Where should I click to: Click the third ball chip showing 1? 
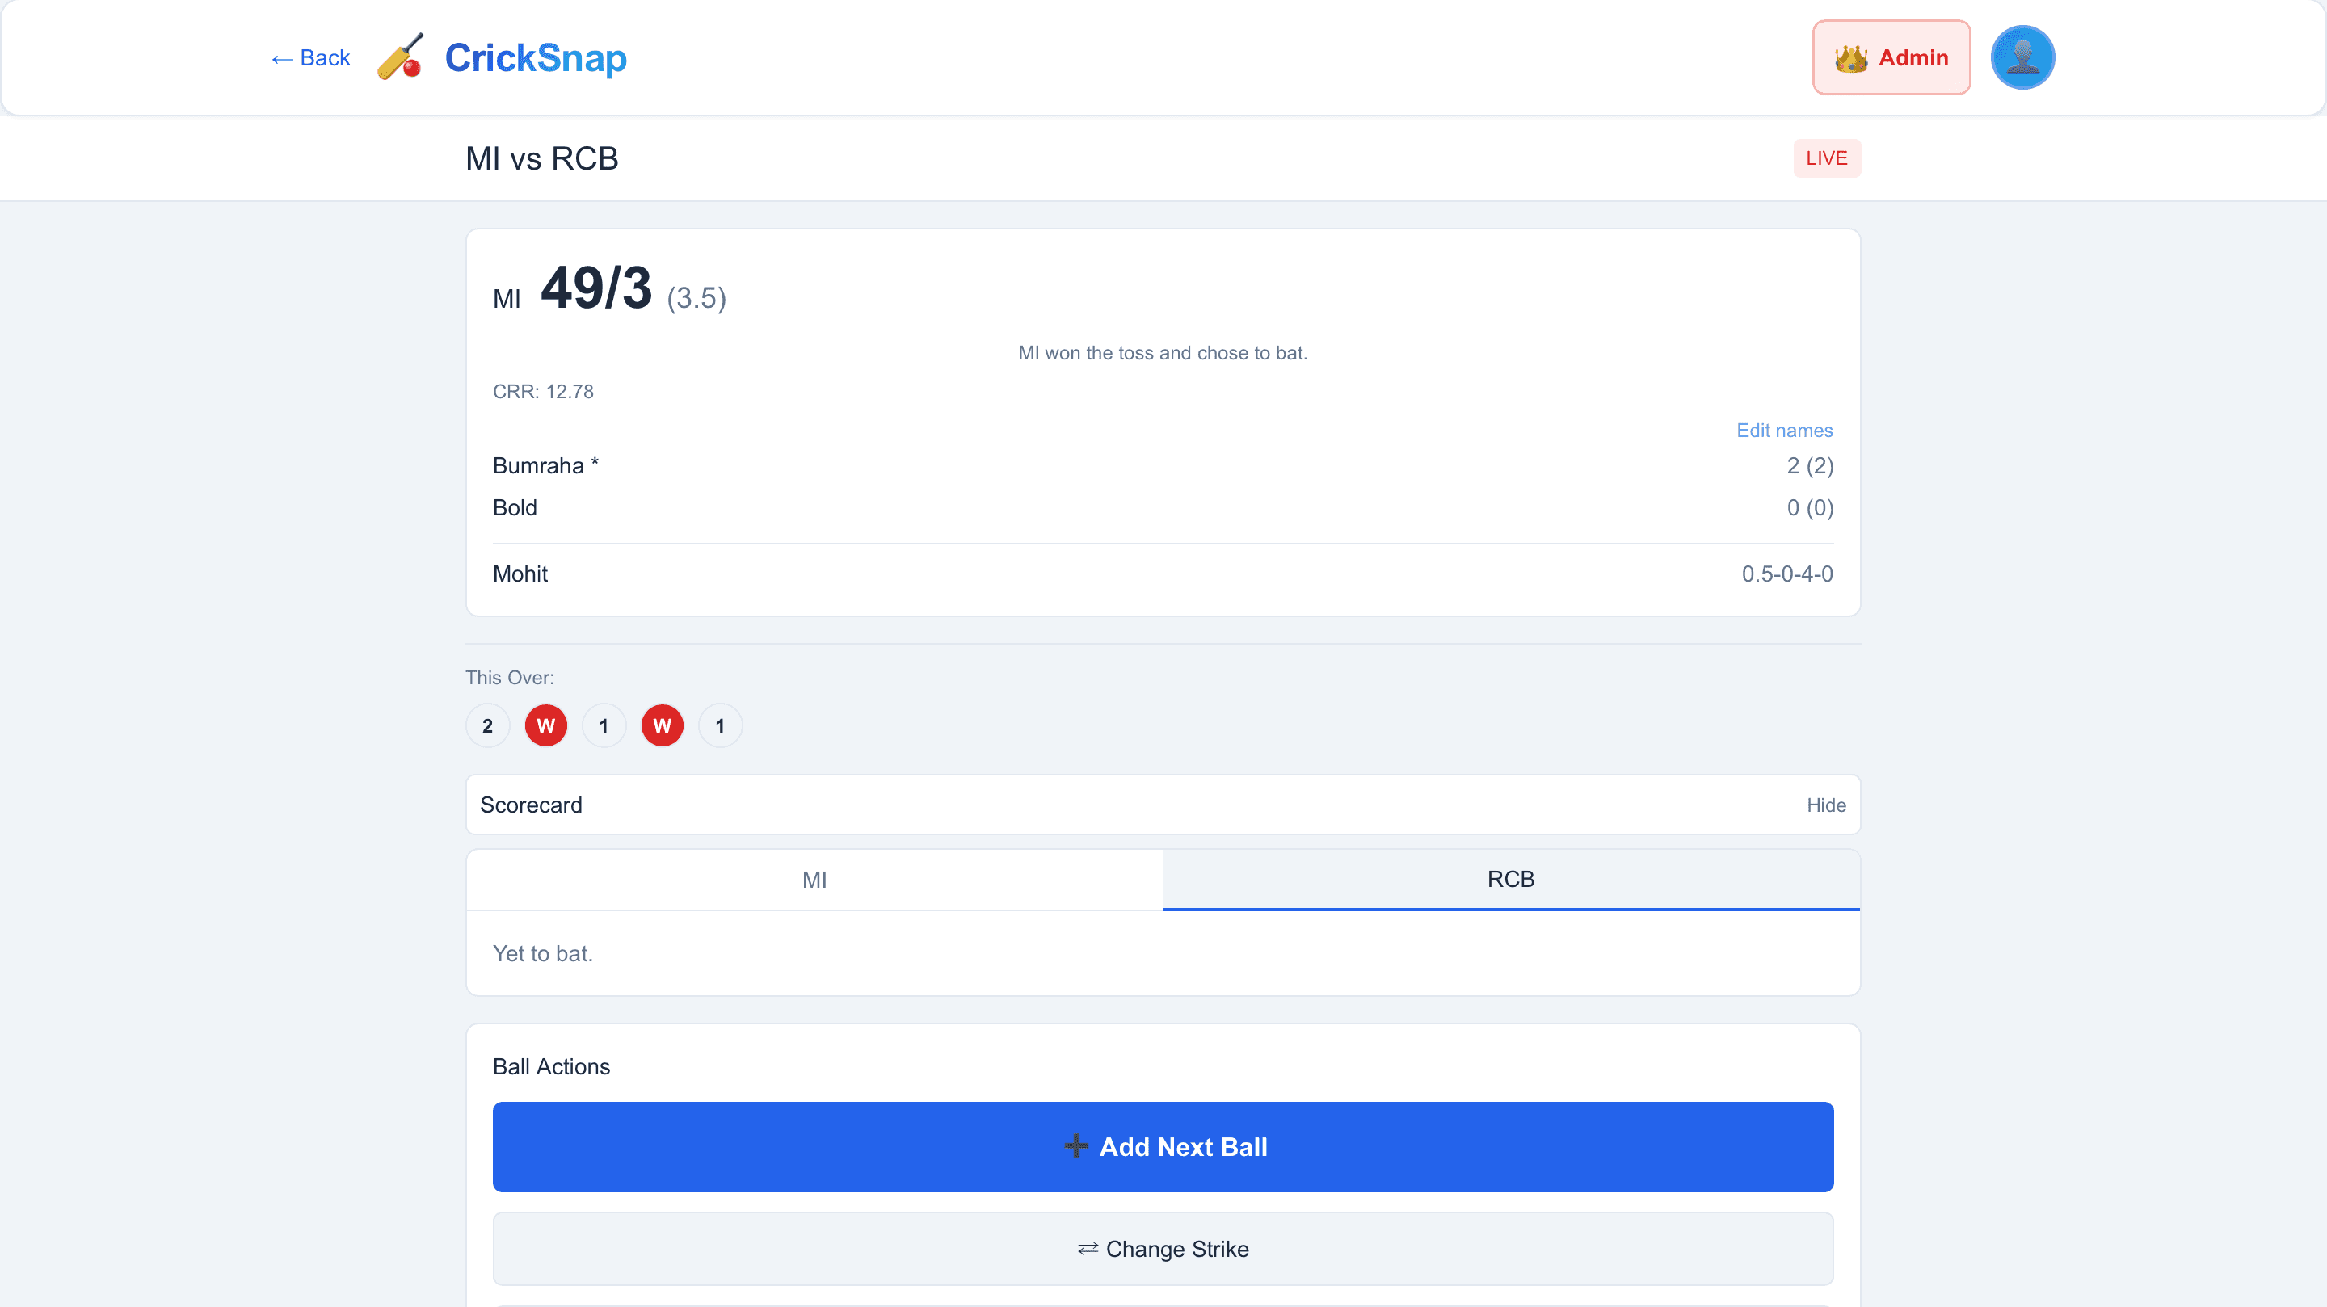coord(604,725)
